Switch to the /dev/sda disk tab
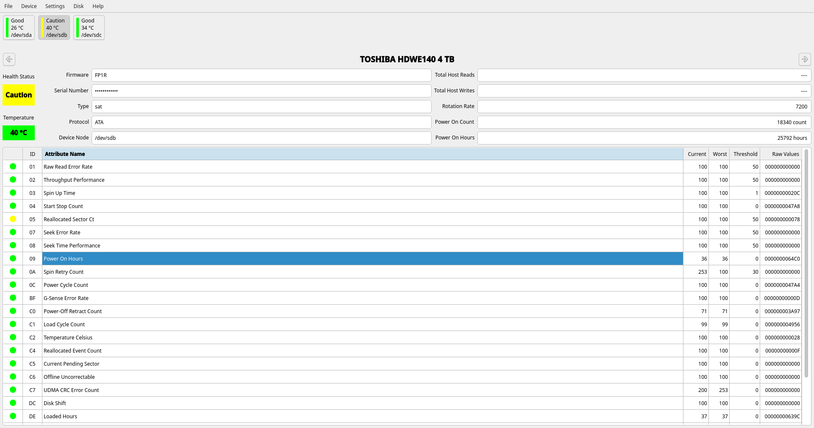Image resolution: width=814 pixels, height=428 pixels. [x=19, y=28]
